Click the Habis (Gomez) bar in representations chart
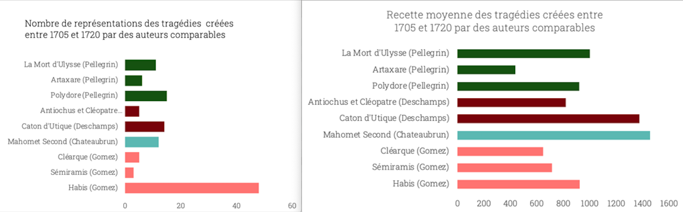This screenshot has width=683, height=212. pyautogui.click(x=192, y=188)
